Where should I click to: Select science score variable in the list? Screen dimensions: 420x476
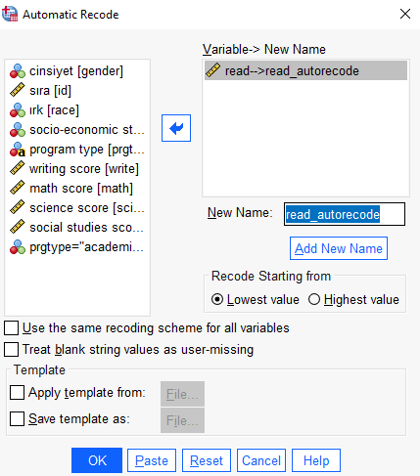(x=77, y=208)
